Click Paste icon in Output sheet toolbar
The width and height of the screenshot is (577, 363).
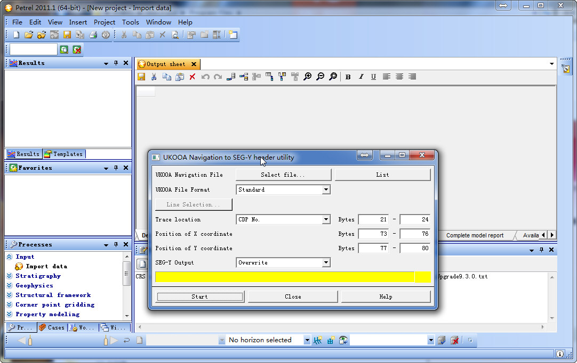click(180, 77)
